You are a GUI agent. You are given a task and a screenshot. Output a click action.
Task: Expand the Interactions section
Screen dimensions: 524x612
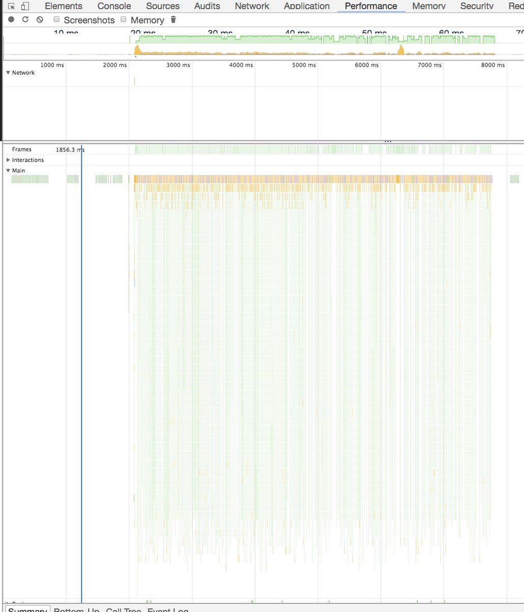pos(8,160)
